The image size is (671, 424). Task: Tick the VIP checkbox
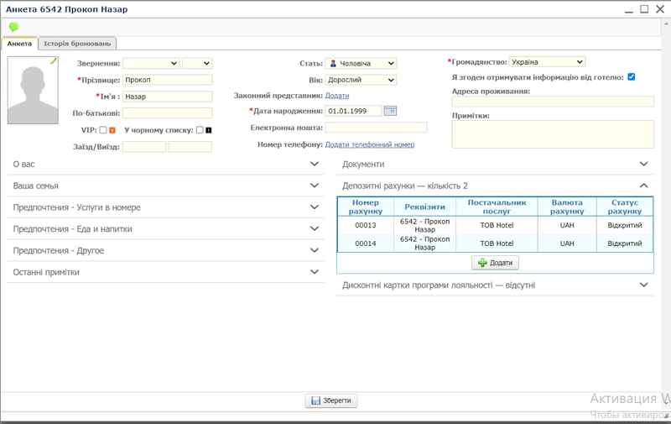point(102,130)
